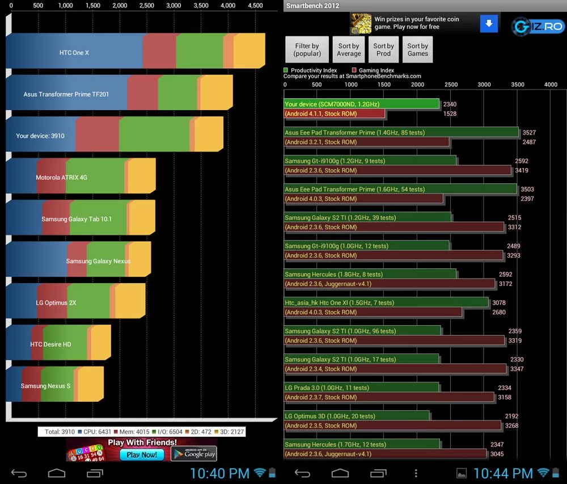Click the red Gaming Index legend swatch
This screenshot has height=484, width=567.
point(354,70)
